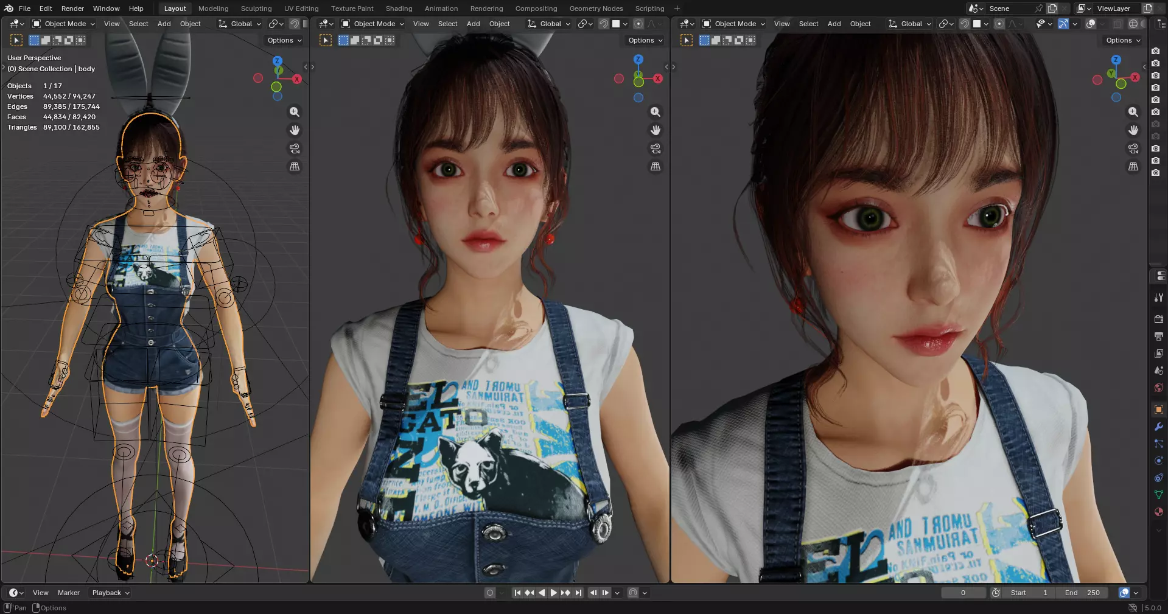This screenshot has width=1168, height=614.
Task: Click orthographic grid icon in middle viewport
Action: pyautogui.click(x=656, y=167)
